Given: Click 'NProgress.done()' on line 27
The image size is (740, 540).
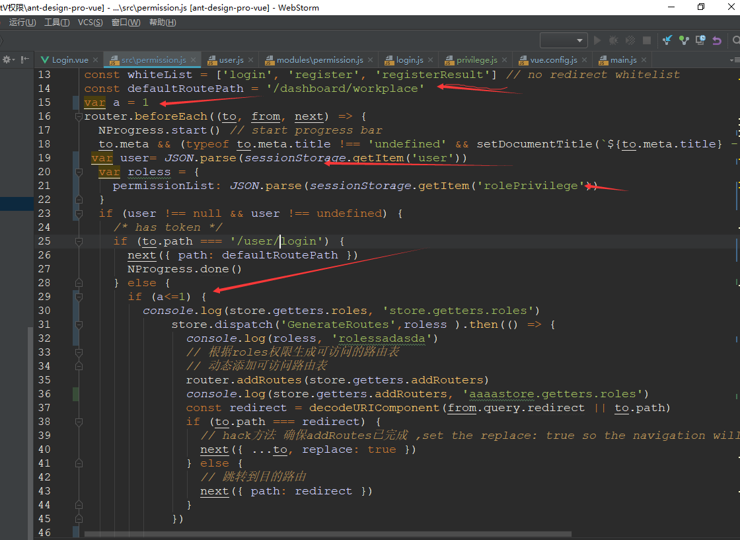Looking at the screenshot, I should tap(184, 269).
